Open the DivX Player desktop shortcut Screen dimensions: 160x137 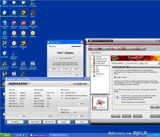(33, 4)
